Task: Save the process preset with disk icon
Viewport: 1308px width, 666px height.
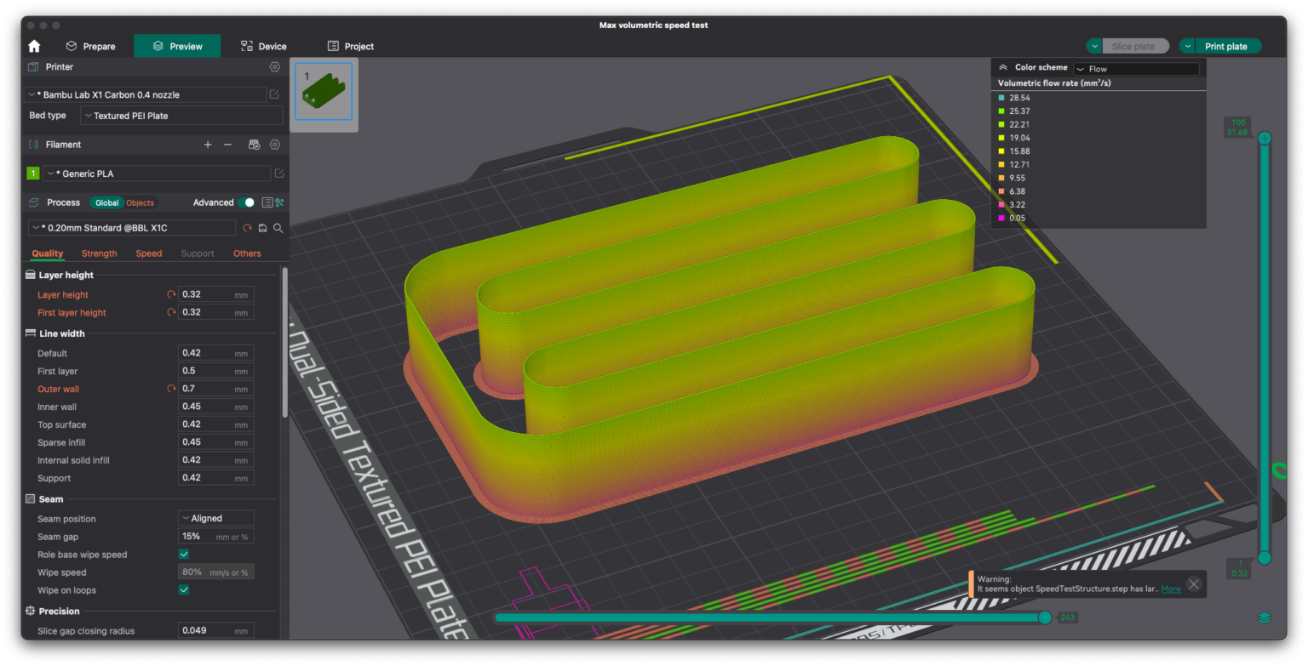Action: click(262, 228)
